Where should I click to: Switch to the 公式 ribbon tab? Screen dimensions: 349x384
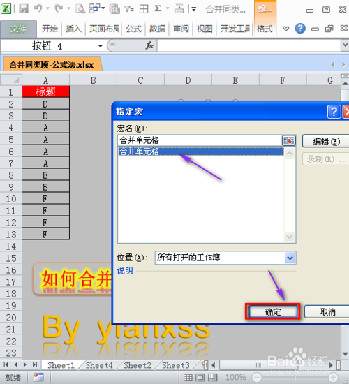tap(134, 29)
